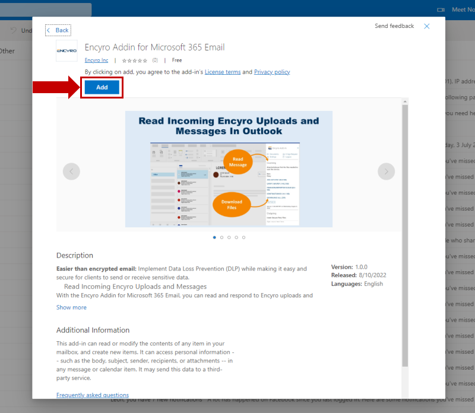
Task: Click the Add button to install add-in
Action: pyautogui.click(x=102, y=87)
